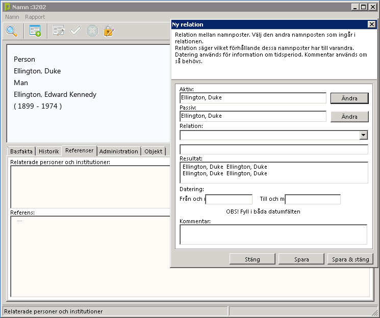380x318 pixels.
Task: Maximize the Namn :3202 window
Action: (x=363, y=7)
